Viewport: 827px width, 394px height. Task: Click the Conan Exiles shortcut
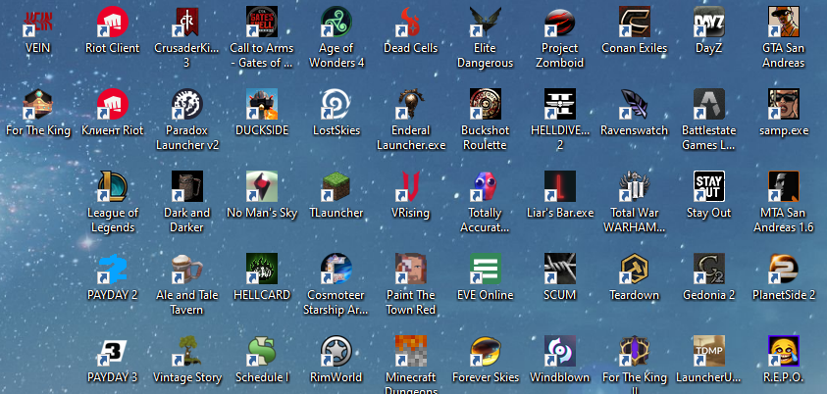click(x=635, y=23)
